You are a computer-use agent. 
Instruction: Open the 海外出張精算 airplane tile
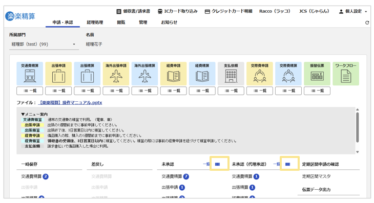pyautogui.click(x=144, y=74)
